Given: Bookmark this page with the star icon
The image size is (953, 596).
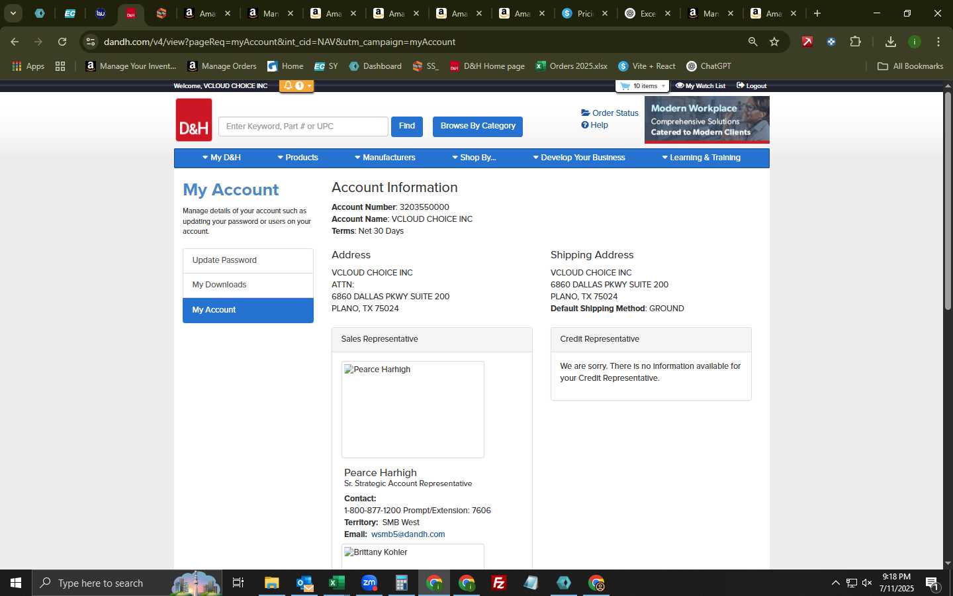Looking at the screenshot, I should pos(774,42).
